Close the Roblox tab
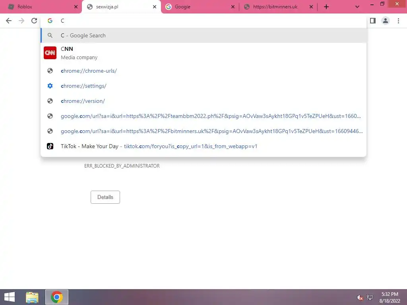The image size is (407, 305). coord(76,7)
